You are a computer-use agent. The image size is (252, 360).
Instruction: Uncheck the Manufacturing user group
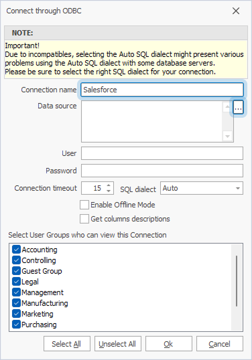(x=16, y=303)
